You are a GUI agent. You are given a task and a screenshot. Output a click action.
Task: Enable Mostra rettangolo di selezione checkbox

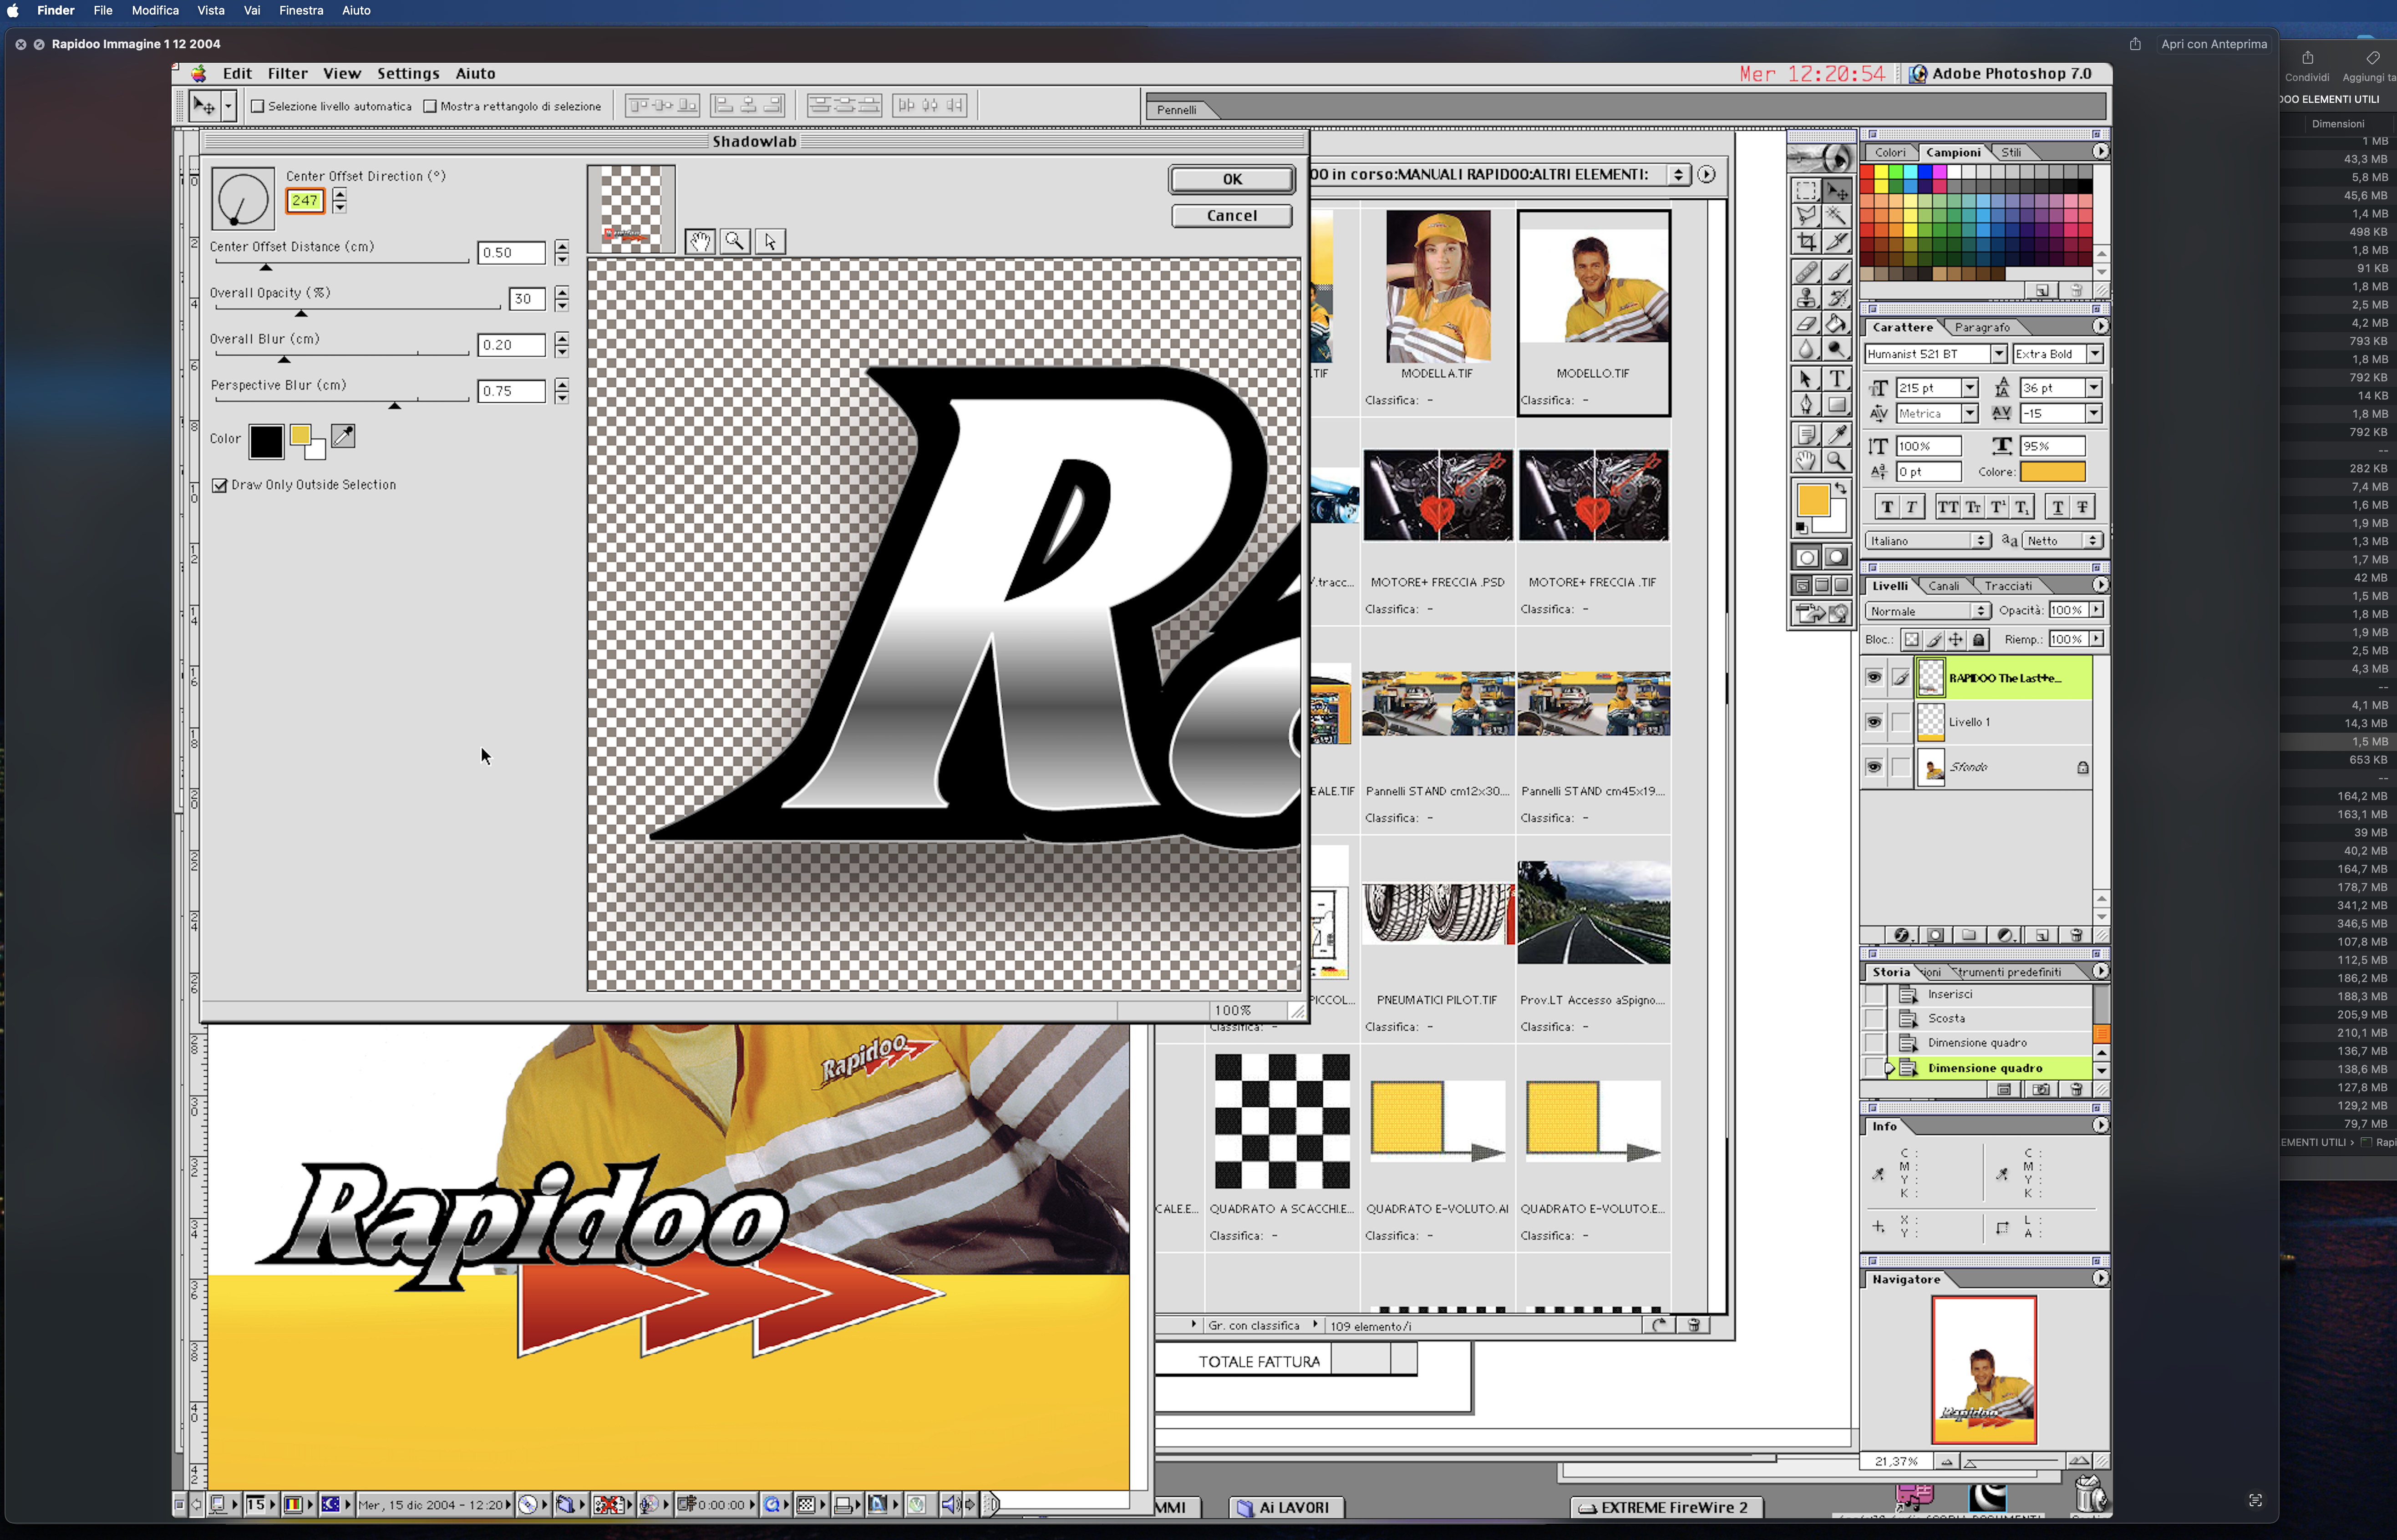click(x=430, y=106)
